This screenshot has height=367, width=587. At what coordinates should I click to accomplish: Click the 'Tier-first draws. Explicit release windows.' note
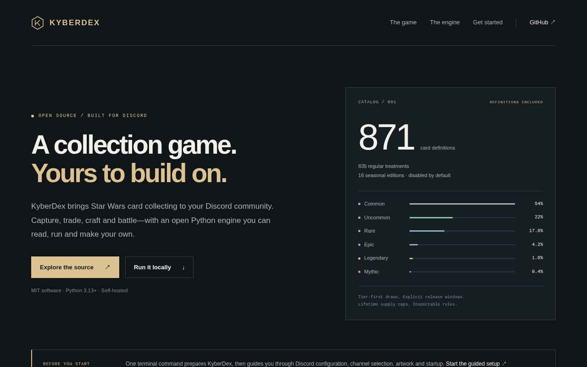[411, 297]
